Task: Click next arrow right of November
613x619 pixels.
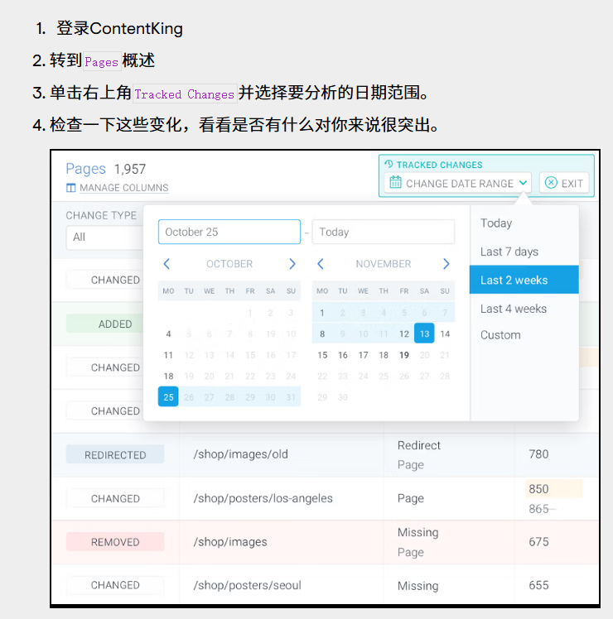Action: click(x=446, y=264)
